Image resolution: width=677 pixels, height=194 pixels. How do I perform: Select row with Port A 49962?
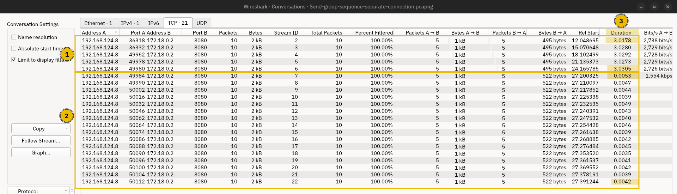[377, 54]
